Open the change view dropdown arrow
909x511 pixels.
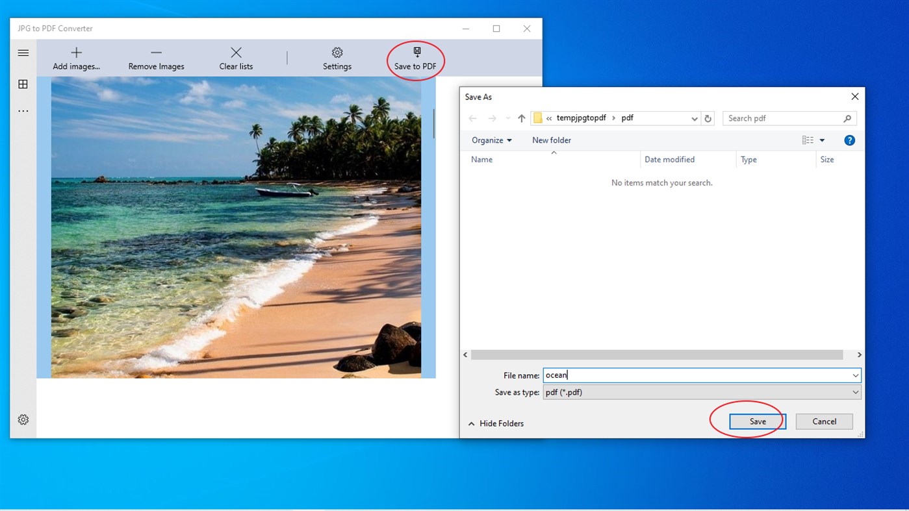tap(821, 140)
